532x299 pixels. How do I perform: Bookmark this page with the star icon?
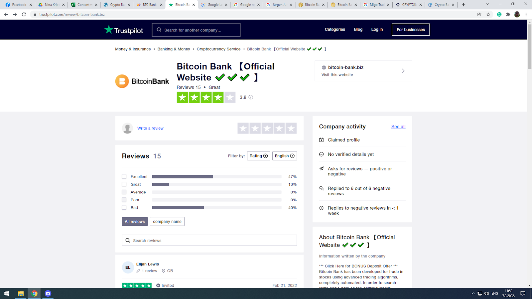[488, 14]
